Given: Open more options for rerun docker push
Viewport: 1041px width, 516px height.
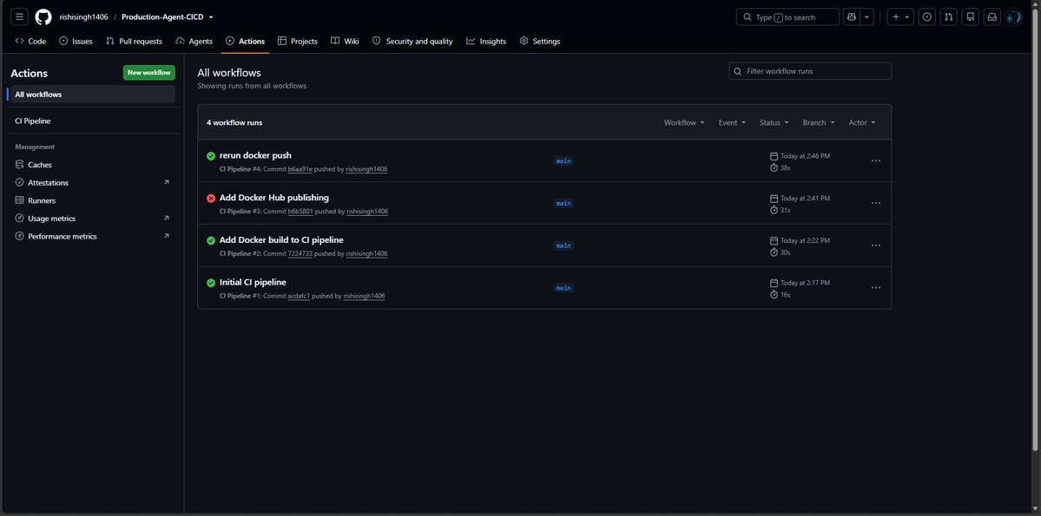Looking at the screenshot, I should click(x=876, y=160).
